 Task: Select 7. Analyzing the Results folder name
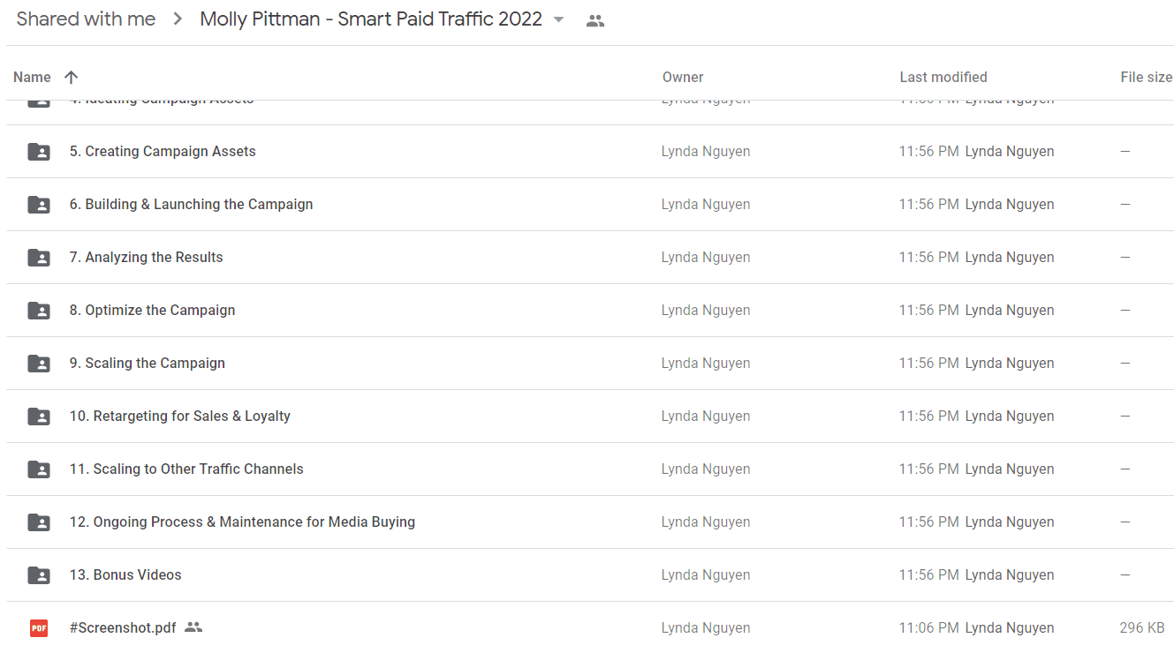point(146,257)
